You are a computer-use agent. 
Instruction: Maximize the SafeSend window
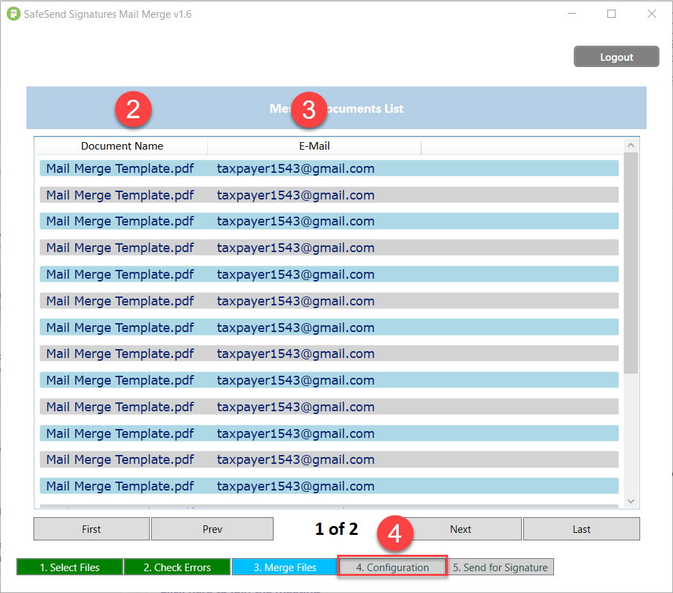(x=611, y=14)
